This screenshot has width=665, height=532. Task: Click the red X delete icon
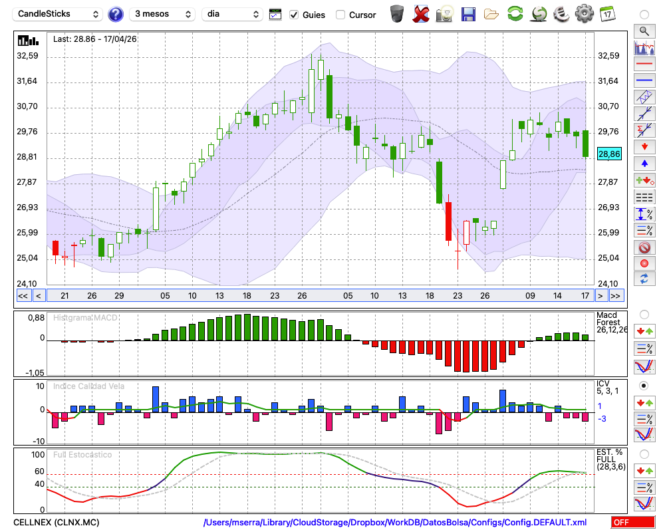click(420, 14)
